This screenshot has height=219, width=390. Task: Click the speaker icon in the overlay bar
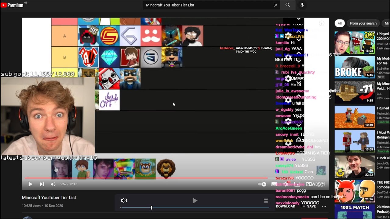pyautogui.click(x=124, y=200)
